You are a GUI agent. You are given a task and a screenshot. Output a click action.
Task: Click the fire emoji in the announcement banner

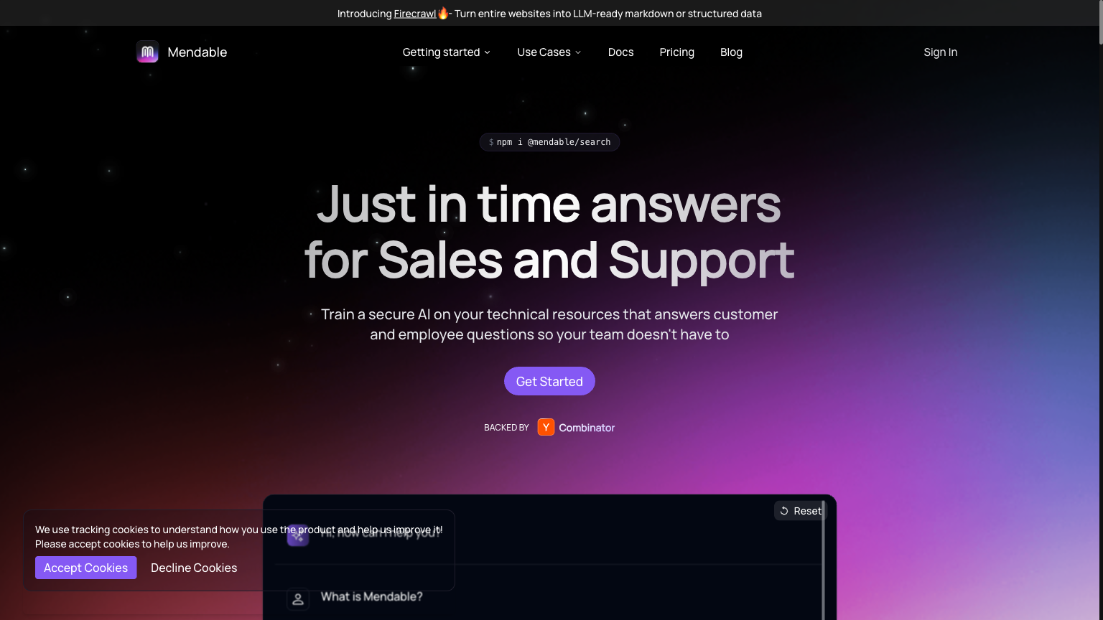coord(443,13)
